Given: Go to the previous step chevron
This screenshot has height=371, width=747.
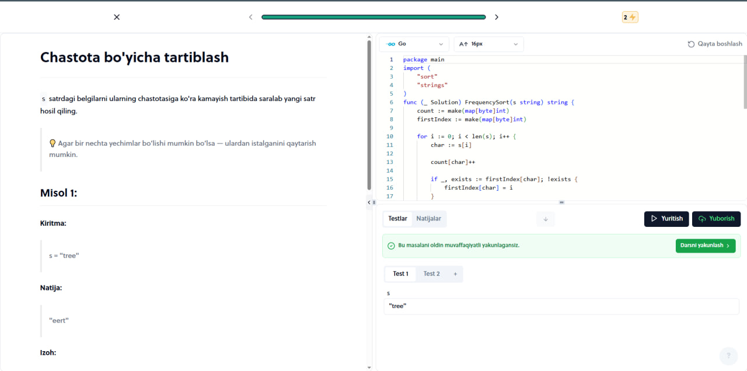Looking at the screenshot, I should (x=251, y=17).
